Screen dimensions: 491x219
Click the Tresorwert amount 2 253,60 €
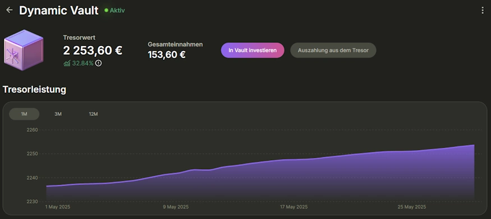[93, 50]
